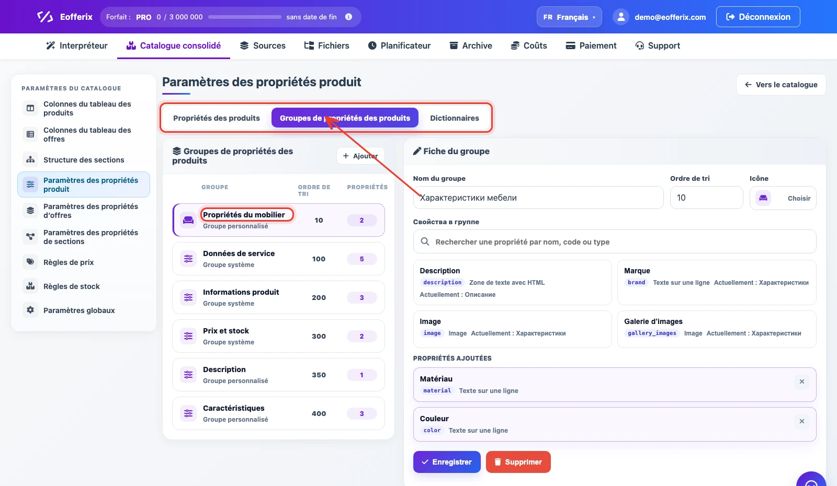Click the property count badge of Description group
This screenshot has height=486, width=837.
pos(361,375)
